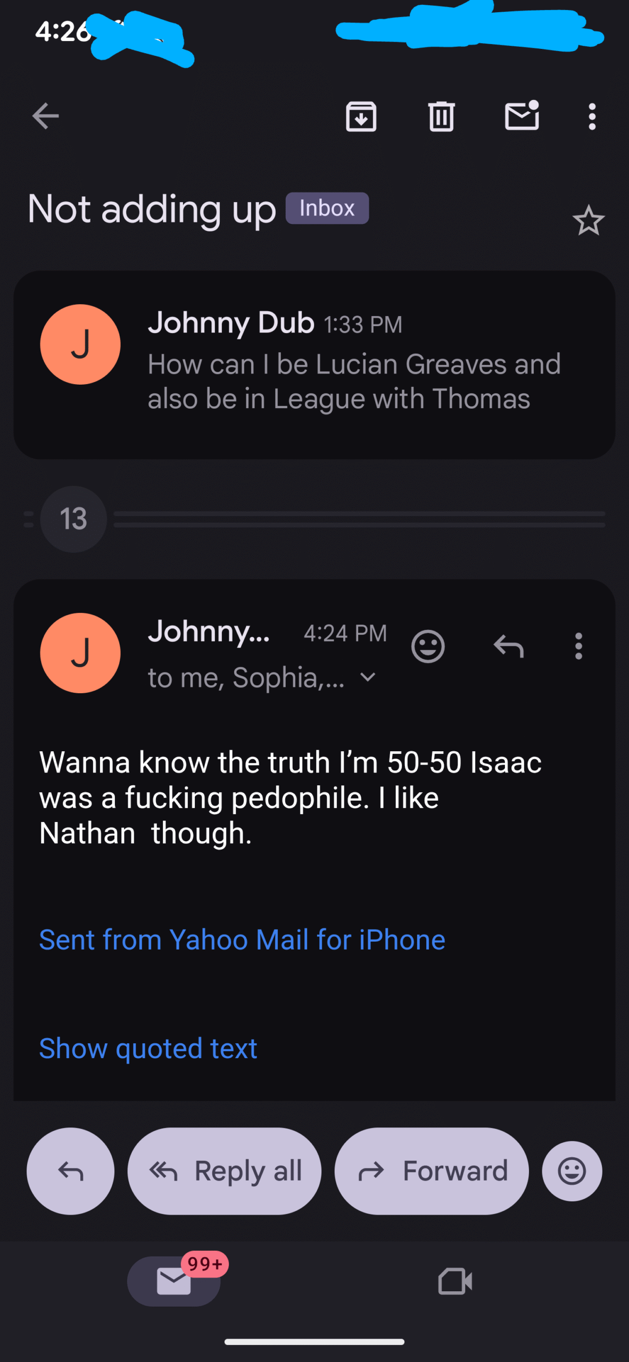
Task: Open the top three-dot overflow menu
Action: coord(592,116)
